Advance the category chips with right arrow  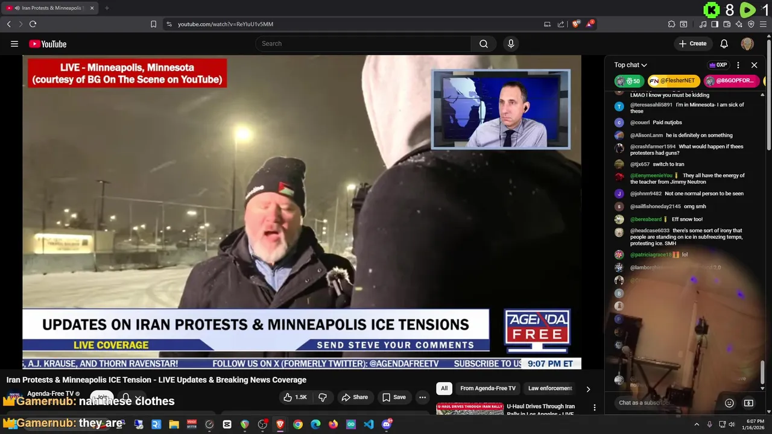click(588, 389)
